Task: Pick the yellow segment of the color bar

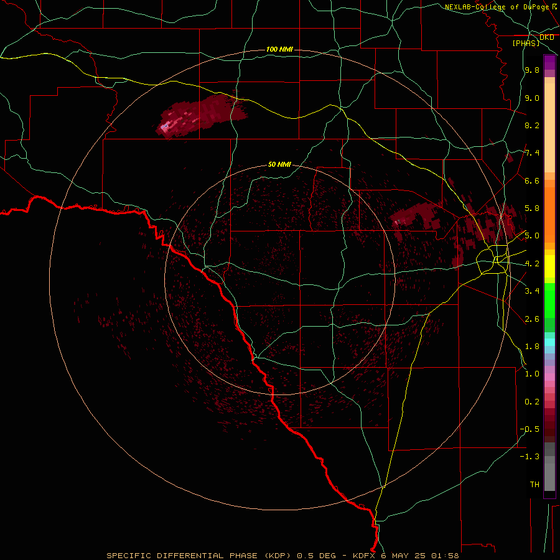Action: (549, 266)
